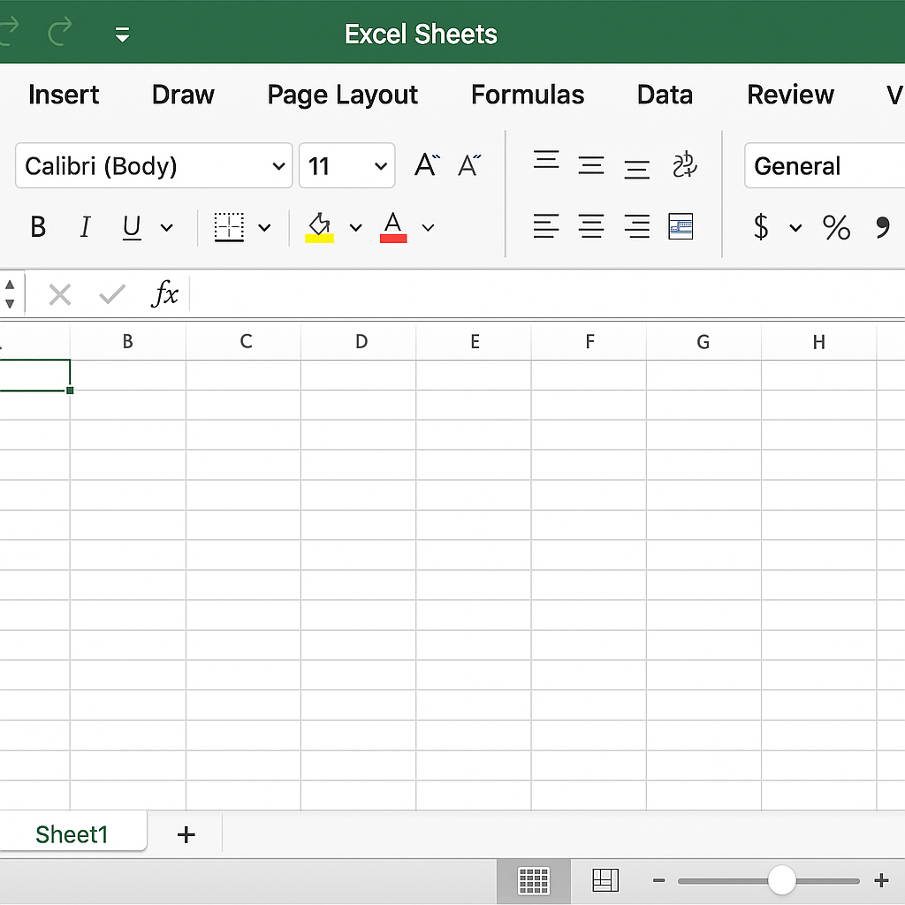Screen dimensions: 905x905
Task: Select column G header
Action: (703, 342)
